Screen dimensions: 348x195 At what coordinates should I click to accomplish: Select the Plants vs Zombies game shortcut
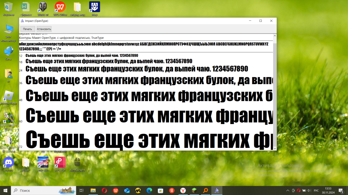point(8,121)
